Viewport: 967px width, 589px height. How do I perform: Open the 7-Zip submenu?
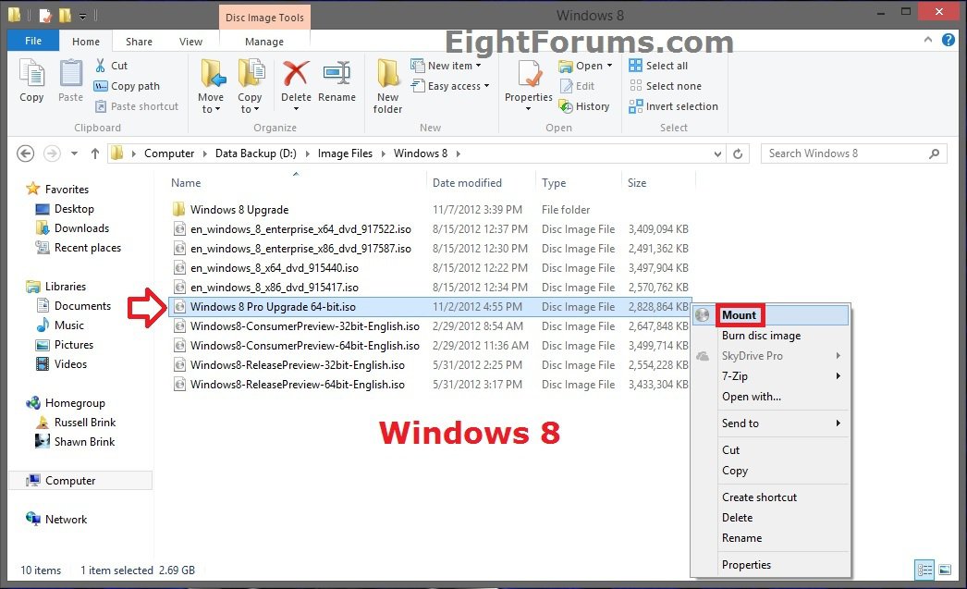pyautogui.click(x=770, y=376)
